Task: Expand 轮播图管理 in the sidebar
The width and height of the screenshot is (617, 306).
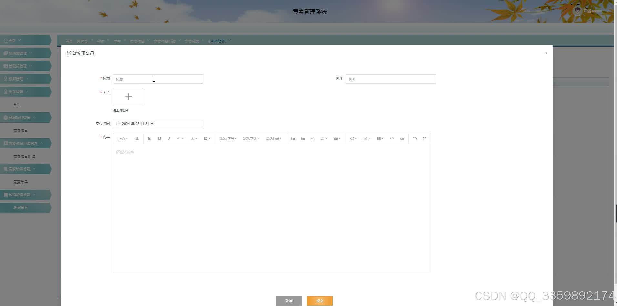Action: tap(25, 53)
